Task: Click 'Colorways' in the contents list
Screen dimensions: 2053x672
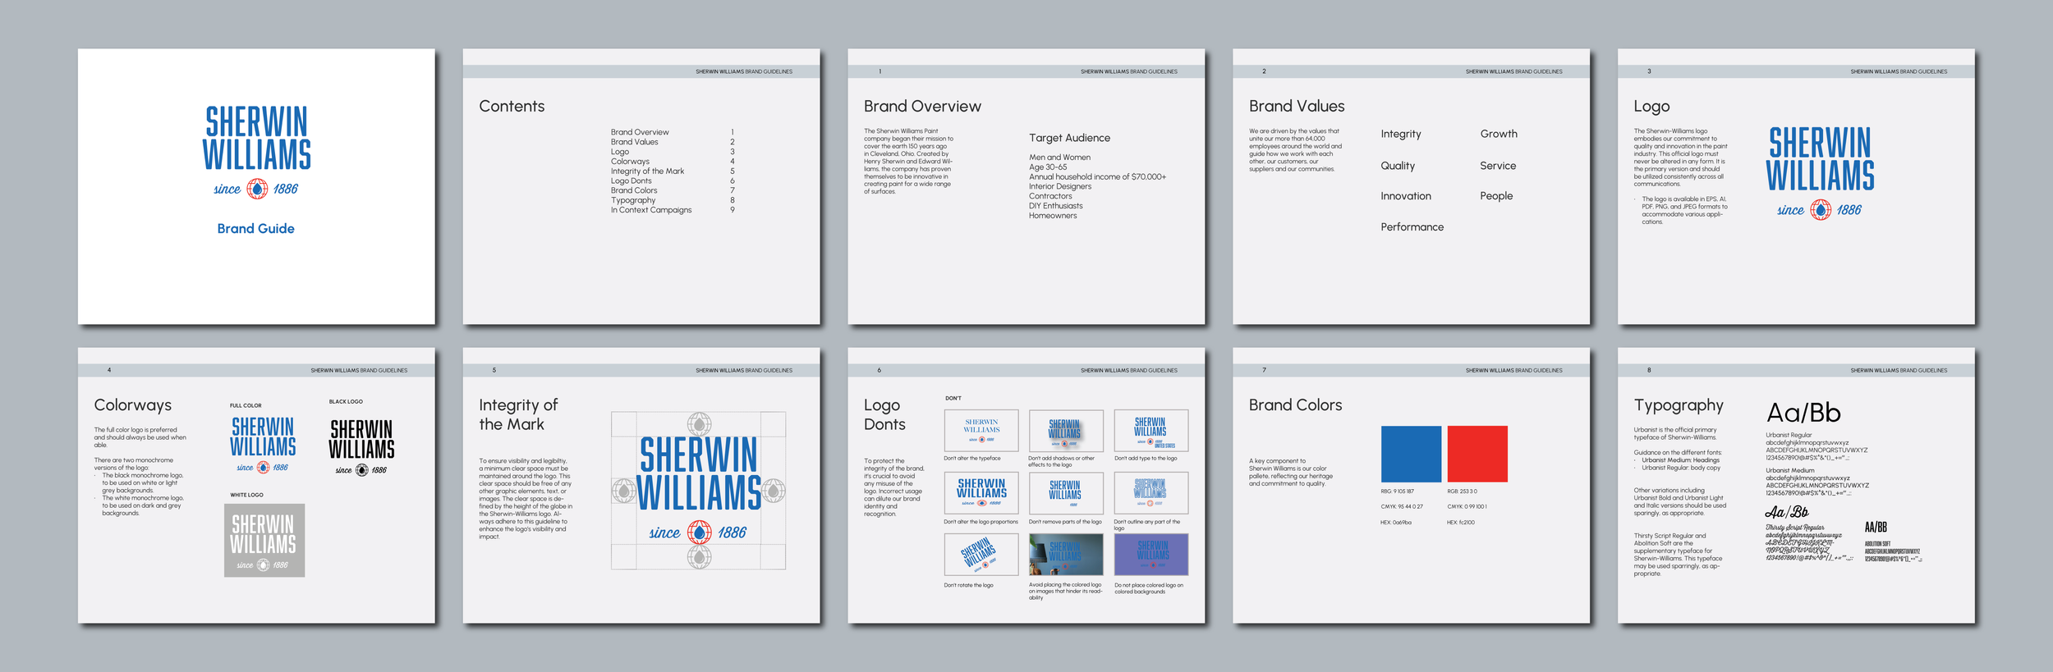Action: click(630, 162)
